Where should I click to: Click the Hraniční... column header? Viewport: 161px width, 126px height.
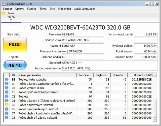tap(119, 75)
